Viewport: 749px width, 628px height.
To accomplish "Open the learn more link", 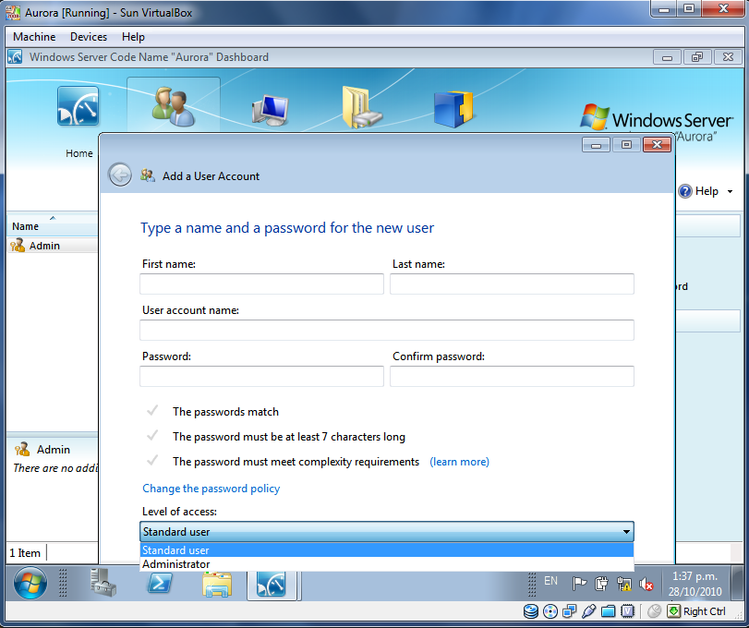I will (459, 462).
